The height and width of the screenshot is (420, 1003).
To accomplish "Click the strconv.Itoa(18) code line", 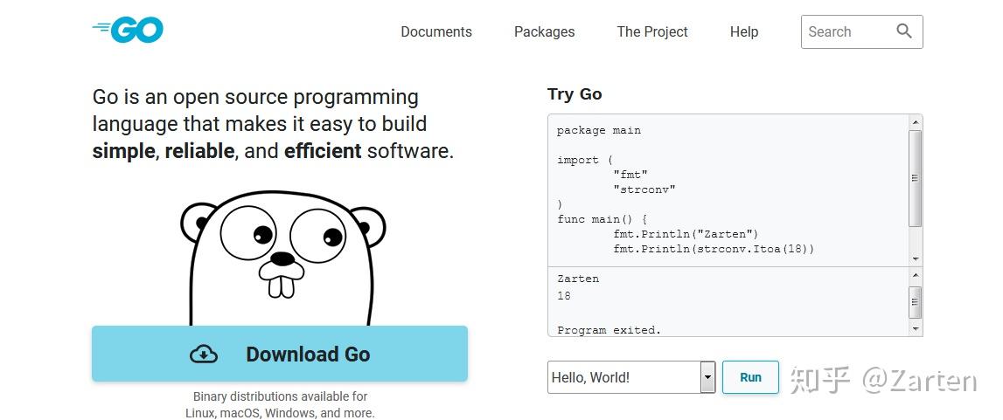I will tap(714, 249).
